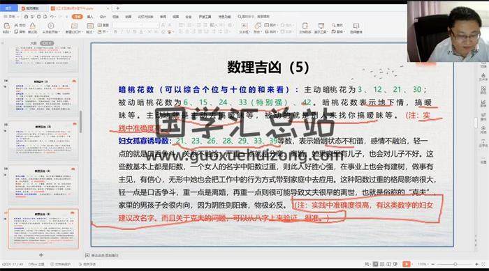Open the File (文件) menu
Screen dimensions: 489x271
click(11, 17)
